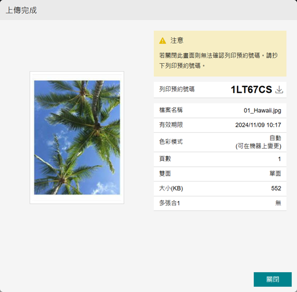
Task: Click the 列印預約號碼 label
Action: pos(177,90)
